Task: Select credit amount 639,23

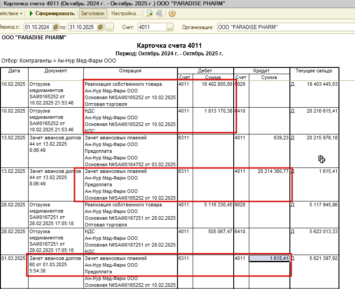Action: point(281,138)
